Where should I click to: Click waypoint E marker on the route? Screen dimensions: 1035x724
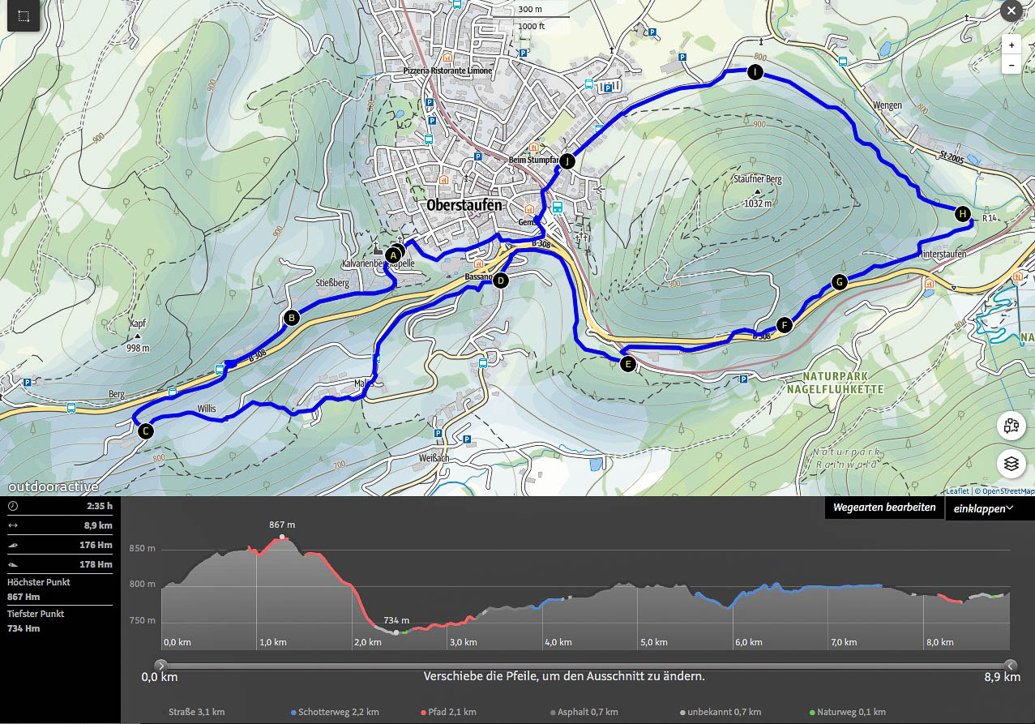tap(627, 364)
